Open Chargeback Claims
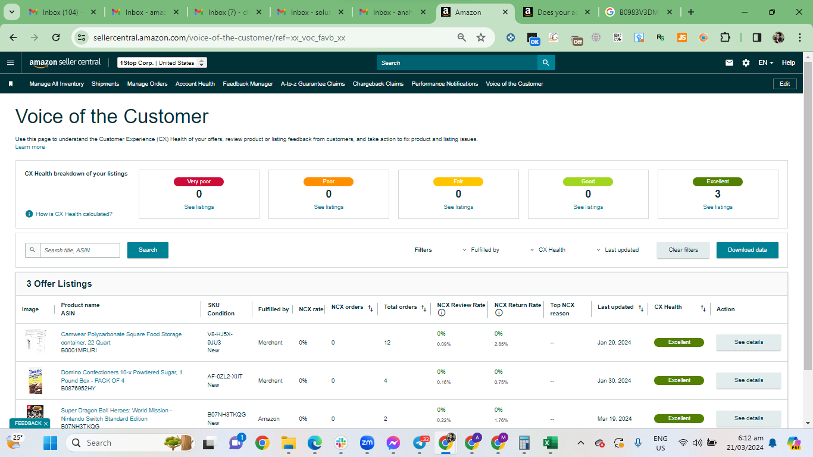813x457 pixels. [x=378, y=84]
